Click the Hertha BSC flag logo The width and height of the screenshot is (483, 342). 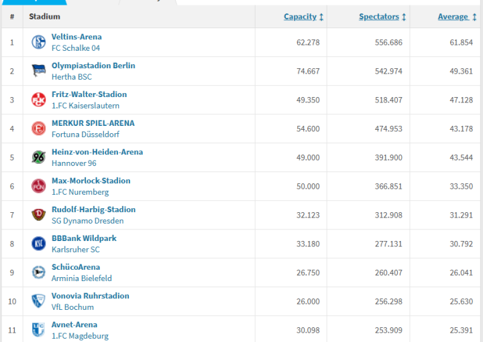(x=38, y=71)
